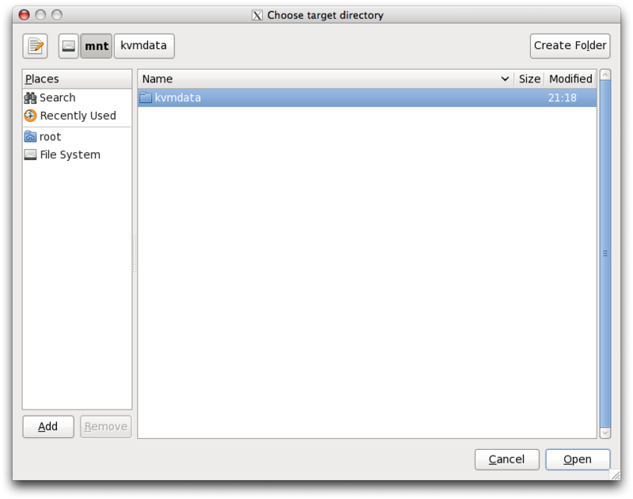Click the File System drive icon
633x499 pixels.
coord(30,154)
